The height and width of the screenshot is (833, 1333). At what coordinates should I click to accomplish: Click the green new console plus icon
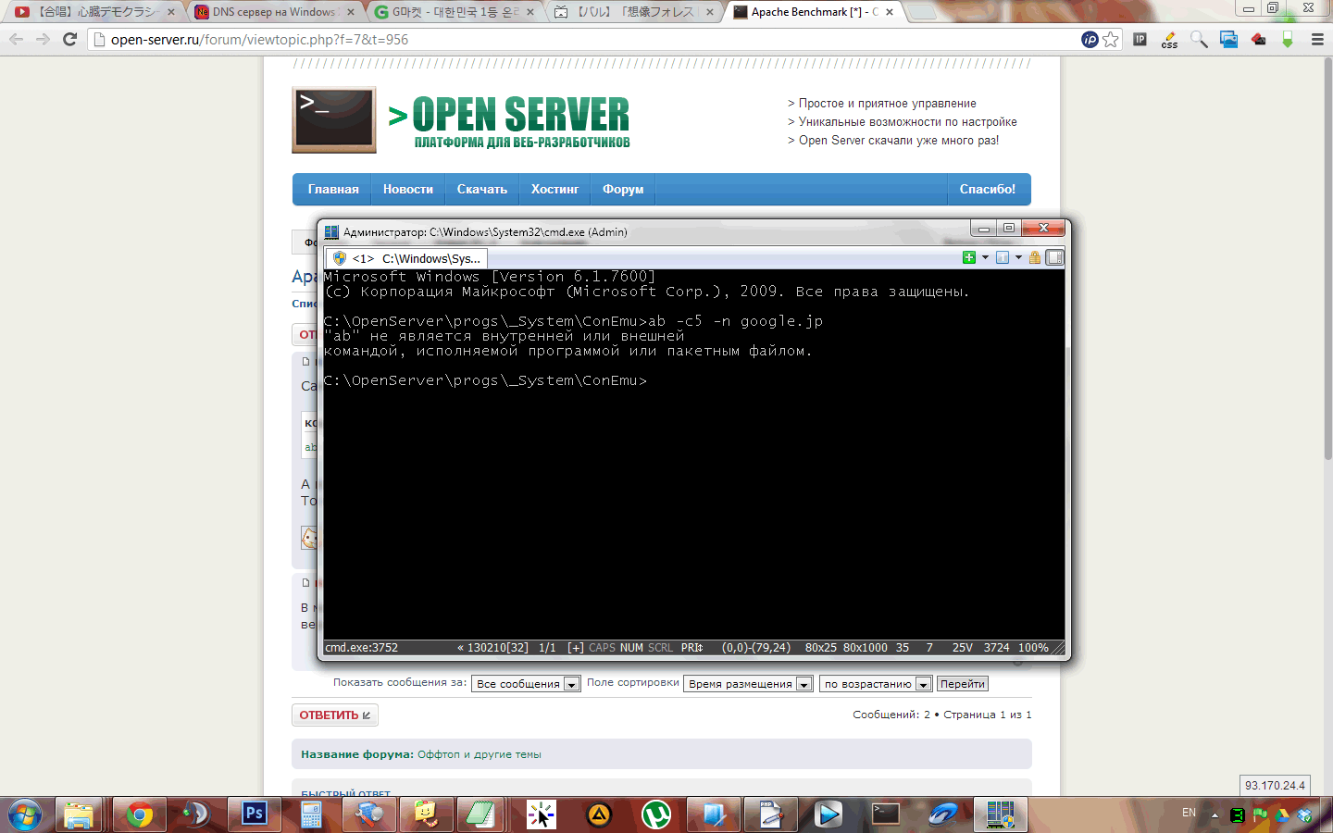[x=968, y=258]
